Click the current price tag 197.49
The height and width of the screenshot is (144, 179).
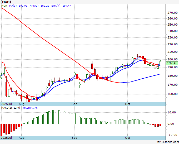coord(172,63)
